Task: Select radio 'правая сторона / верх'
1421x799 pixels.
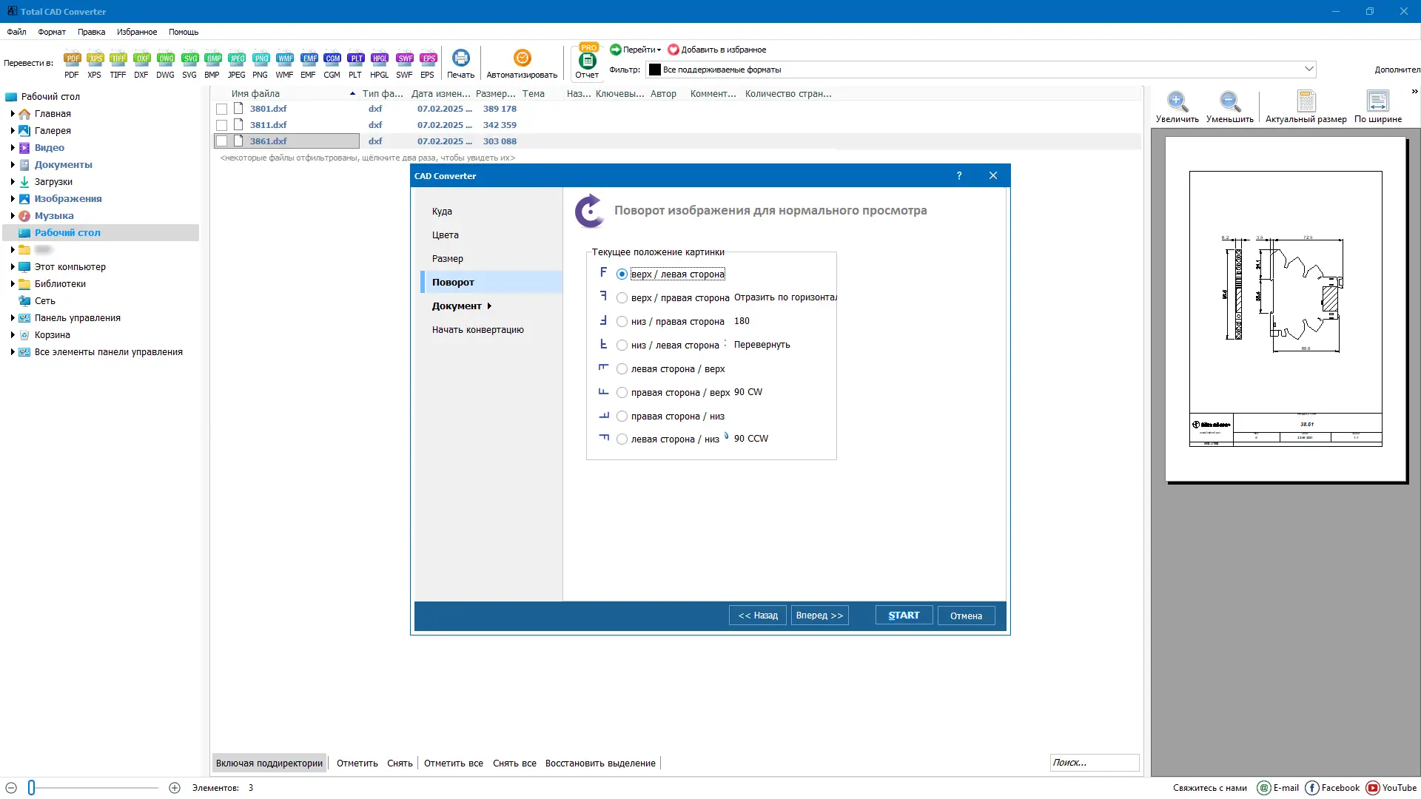Action: coord(622,393)
